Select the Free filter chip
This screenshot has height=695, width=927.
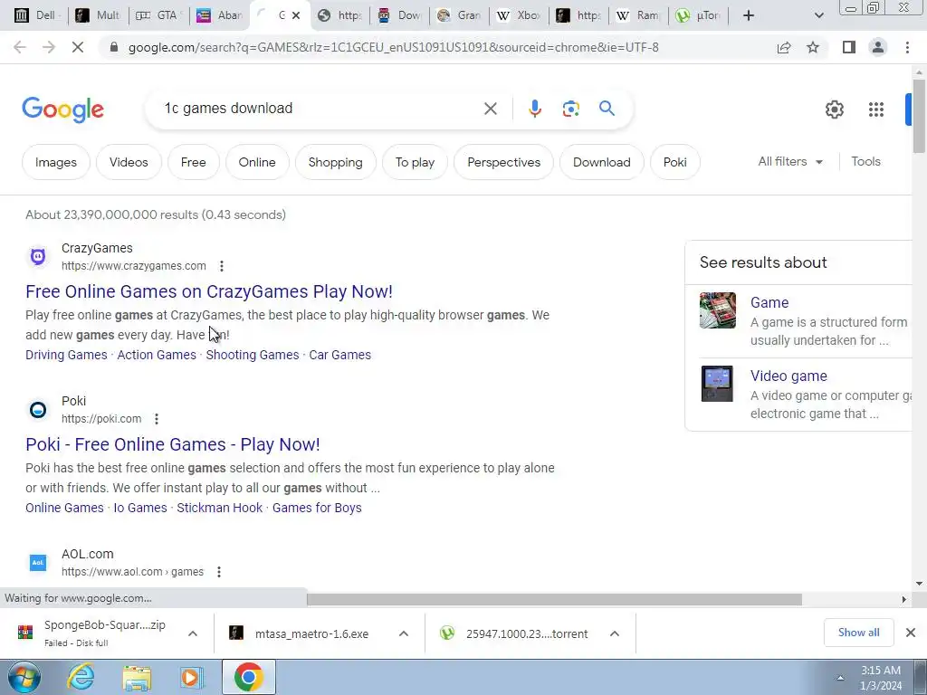194,162
